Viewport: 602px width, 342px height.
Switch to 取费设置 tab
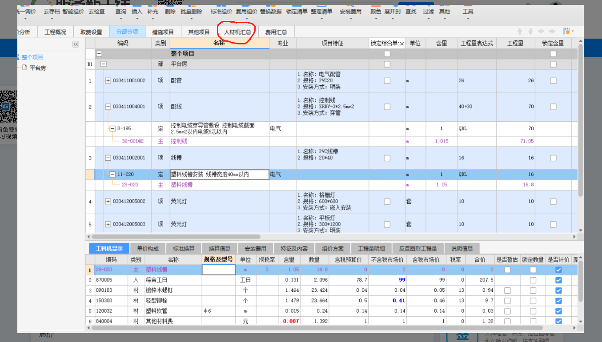91,32
